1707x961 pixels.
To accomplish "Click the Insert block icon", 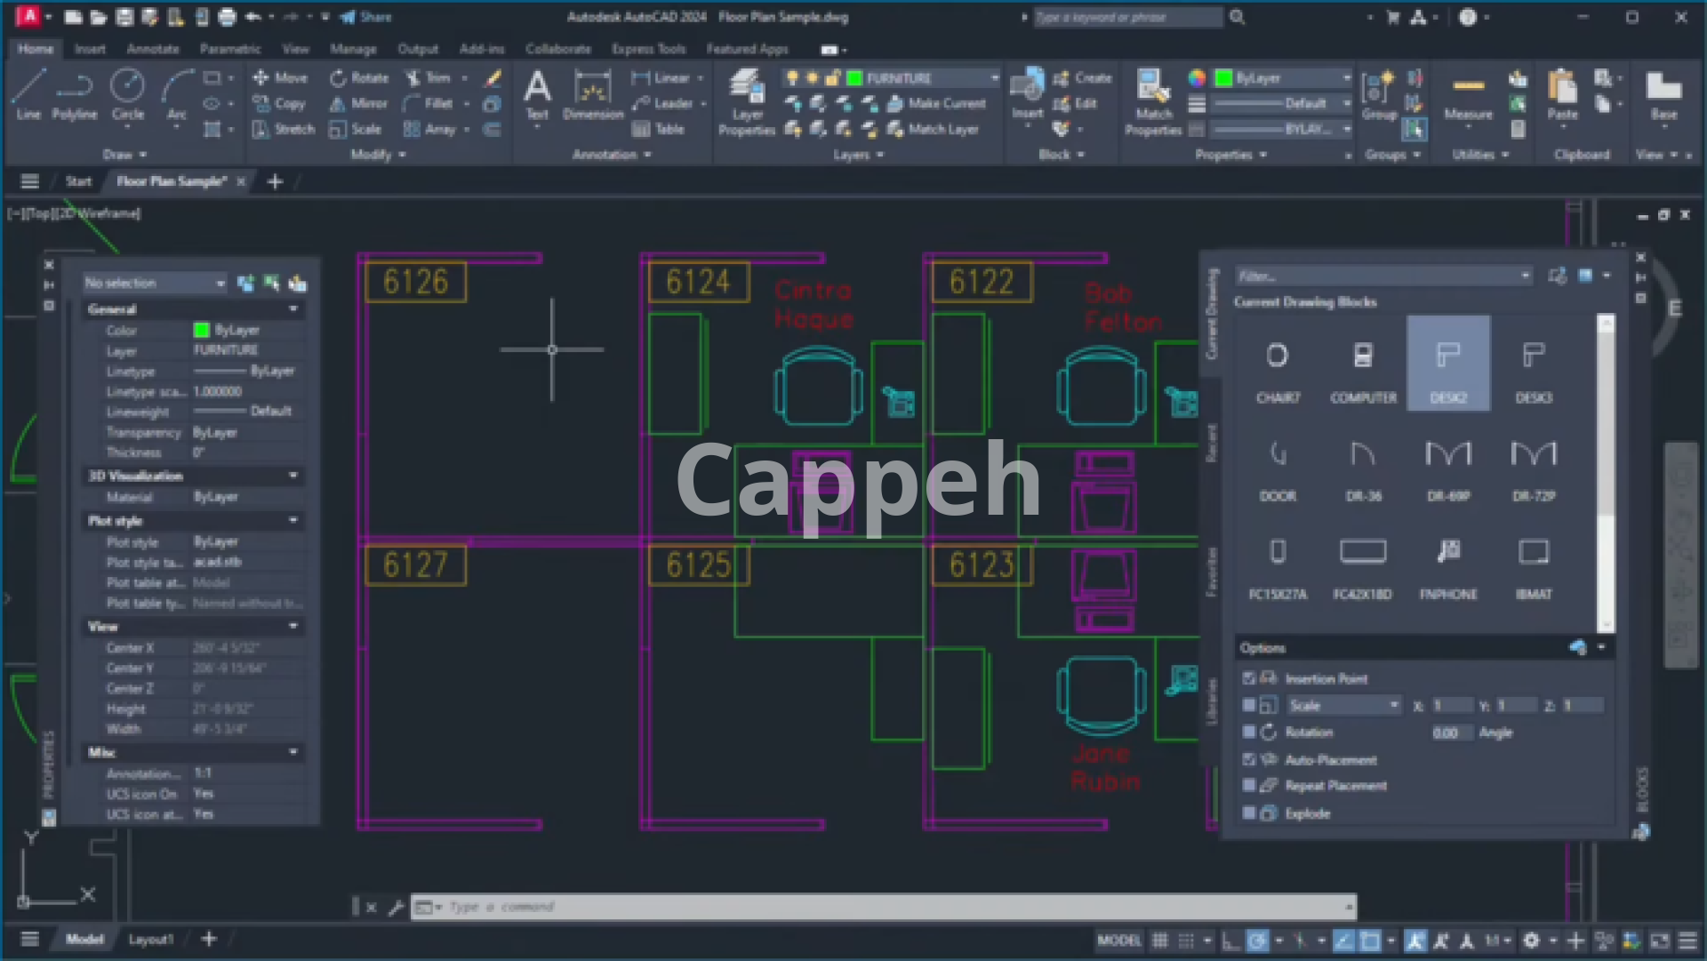I will (x=1027, y=89).
